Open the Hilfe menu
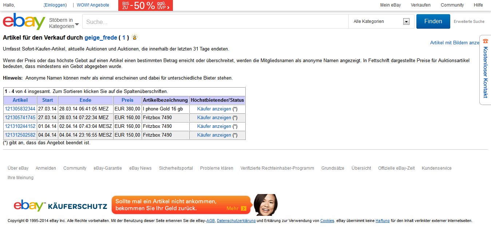The height and width of the screenshot is (242, 491). (479, 5)
